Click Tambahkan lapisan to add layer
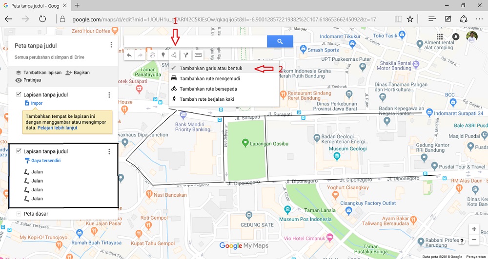This screenshot has width=488, height=259. click(39, 73)
